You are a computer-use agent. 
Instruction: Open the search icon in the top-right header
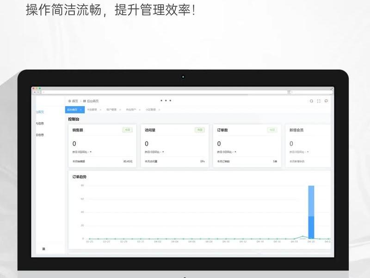[311, 101]
